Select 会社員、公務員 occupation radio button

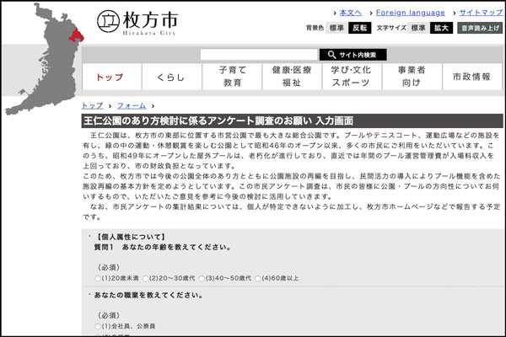point(99,325)
